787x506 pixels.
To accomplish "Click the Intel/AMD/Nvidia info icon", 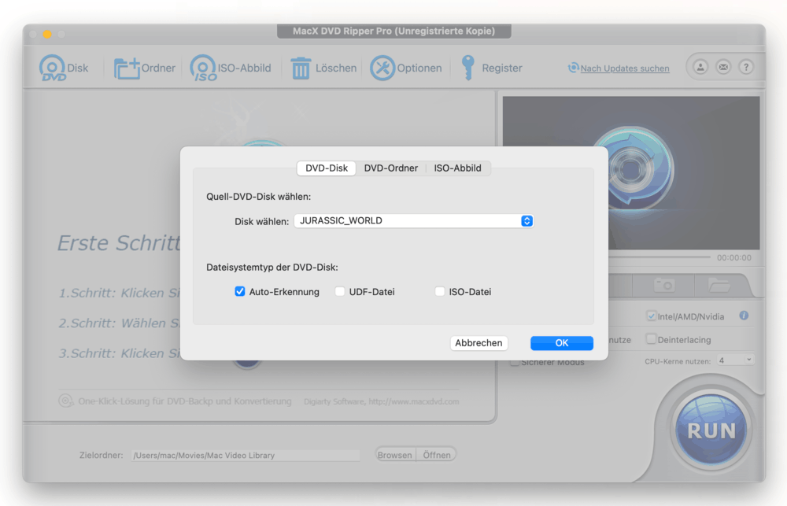I will (744, 316).
